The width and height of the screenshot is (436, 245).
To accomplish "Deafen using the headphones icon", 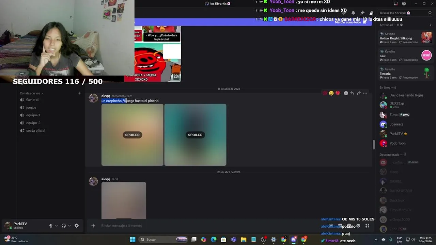I will point(64,226).
